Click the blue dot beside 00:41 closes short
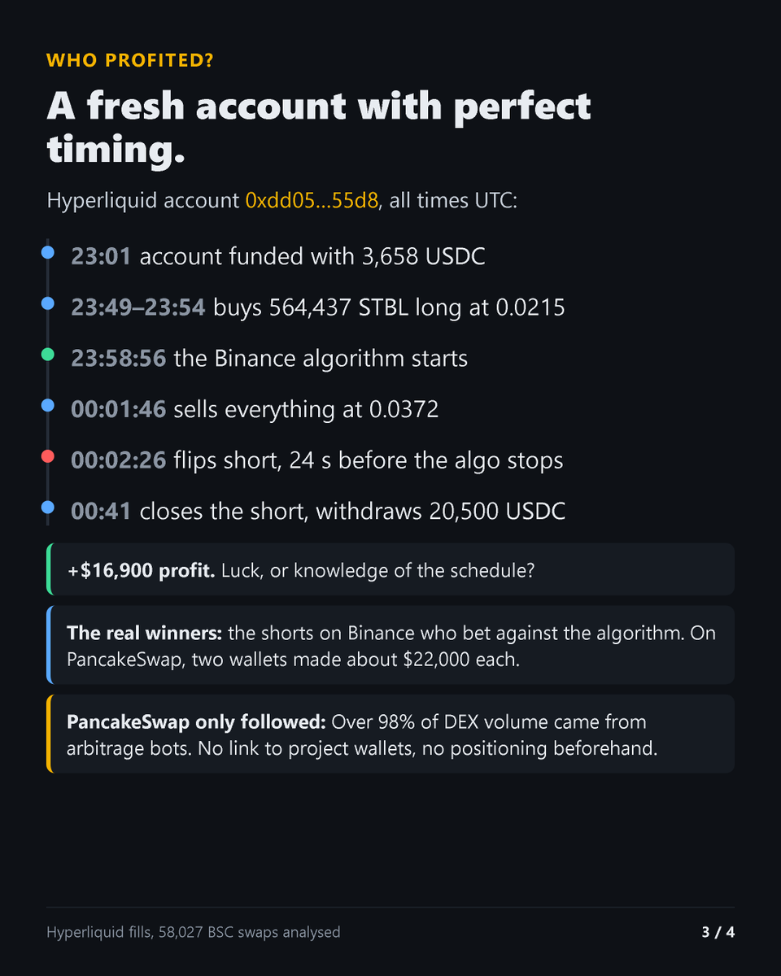 click(x=47, y=508)
